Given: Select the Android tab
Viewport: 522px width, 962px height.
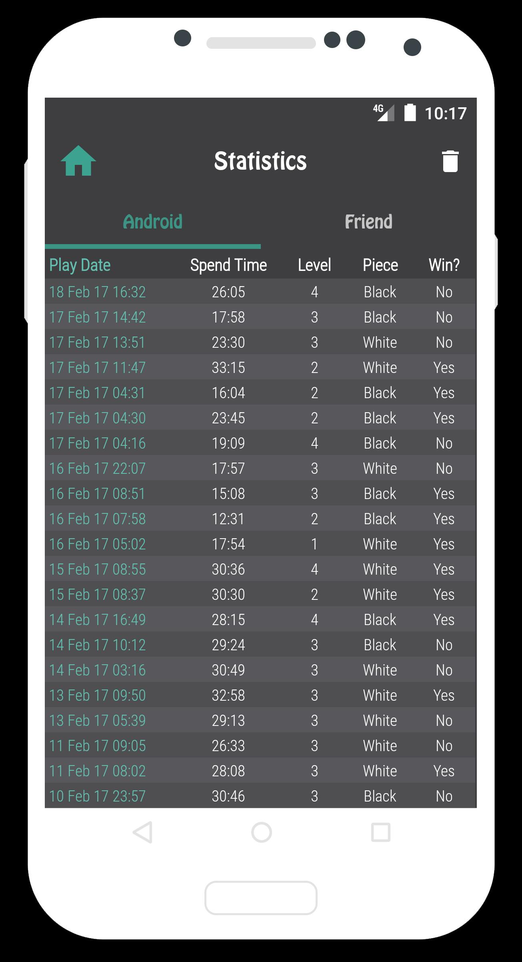Looking at the screenshot, I should (153, 222).
